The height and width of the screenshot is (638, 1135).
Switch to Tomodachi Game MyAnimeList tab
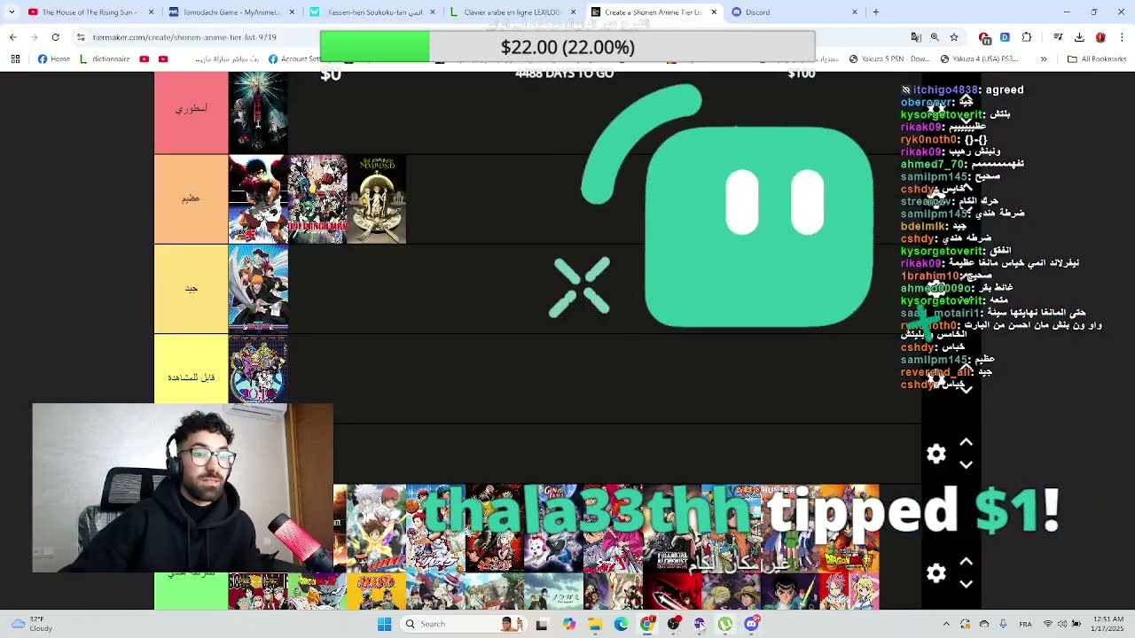231,12
